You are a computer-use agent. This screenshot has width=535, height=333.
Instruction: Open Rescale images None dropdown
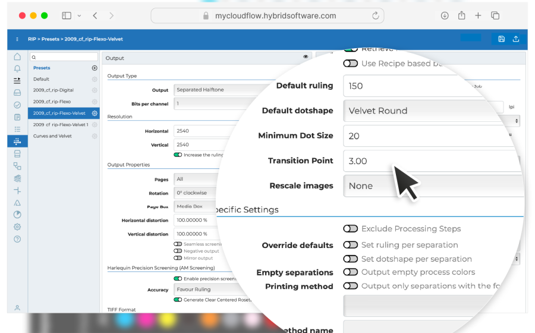pos(433,186)
